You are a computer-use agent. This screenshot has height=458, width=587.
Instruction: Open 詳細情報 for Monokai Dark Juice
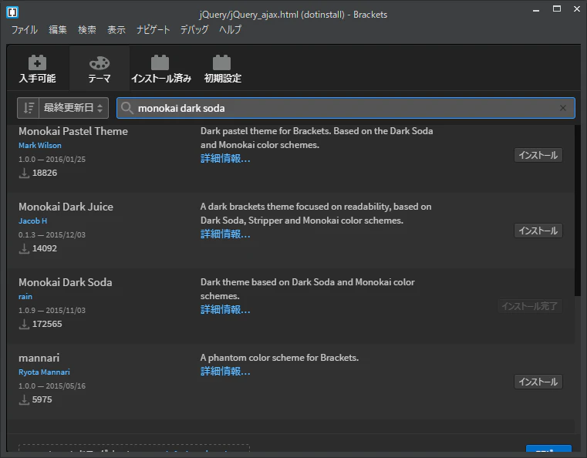click(225, 234)
